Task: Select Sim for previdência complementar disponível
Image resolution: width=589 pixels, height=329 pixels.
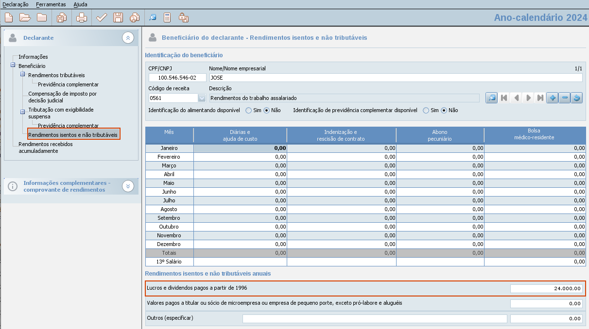Action: point(426,110)
